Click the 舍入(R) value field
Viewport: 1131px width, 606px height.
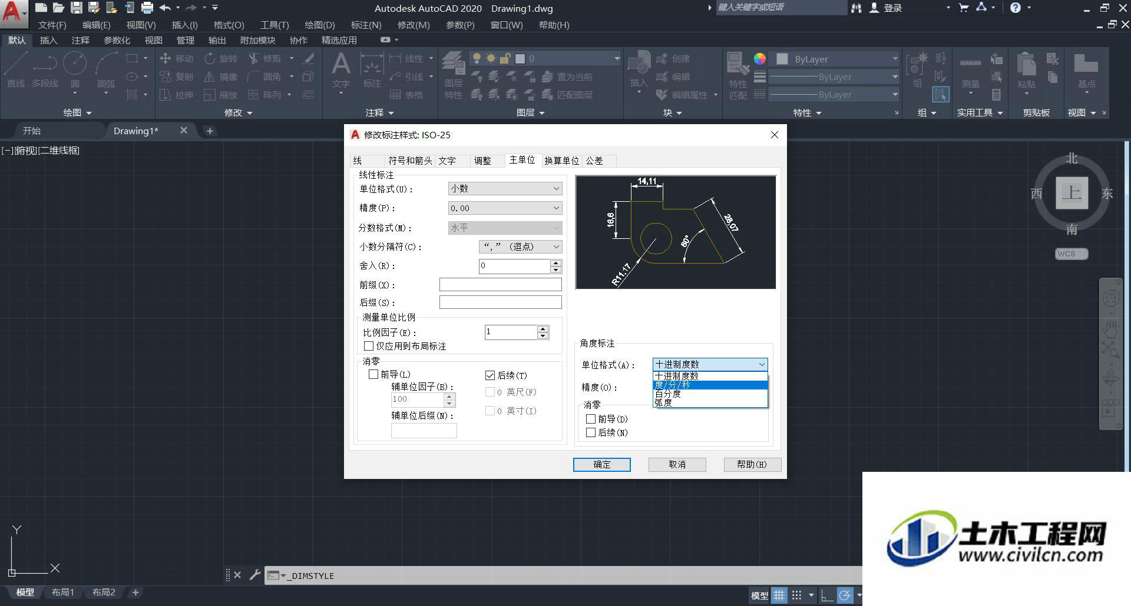pyautogui.click(x=514, y=266)
